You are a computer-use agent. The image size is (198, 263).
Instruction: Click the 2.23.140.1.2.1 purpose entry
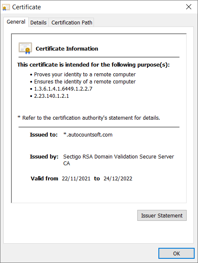(x=51, y=96)
